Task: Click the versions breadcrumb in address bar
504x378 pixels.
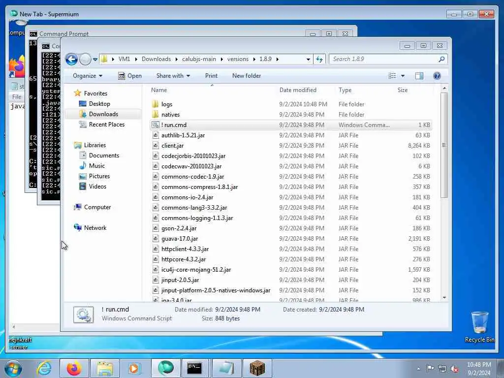Action: 238,59
